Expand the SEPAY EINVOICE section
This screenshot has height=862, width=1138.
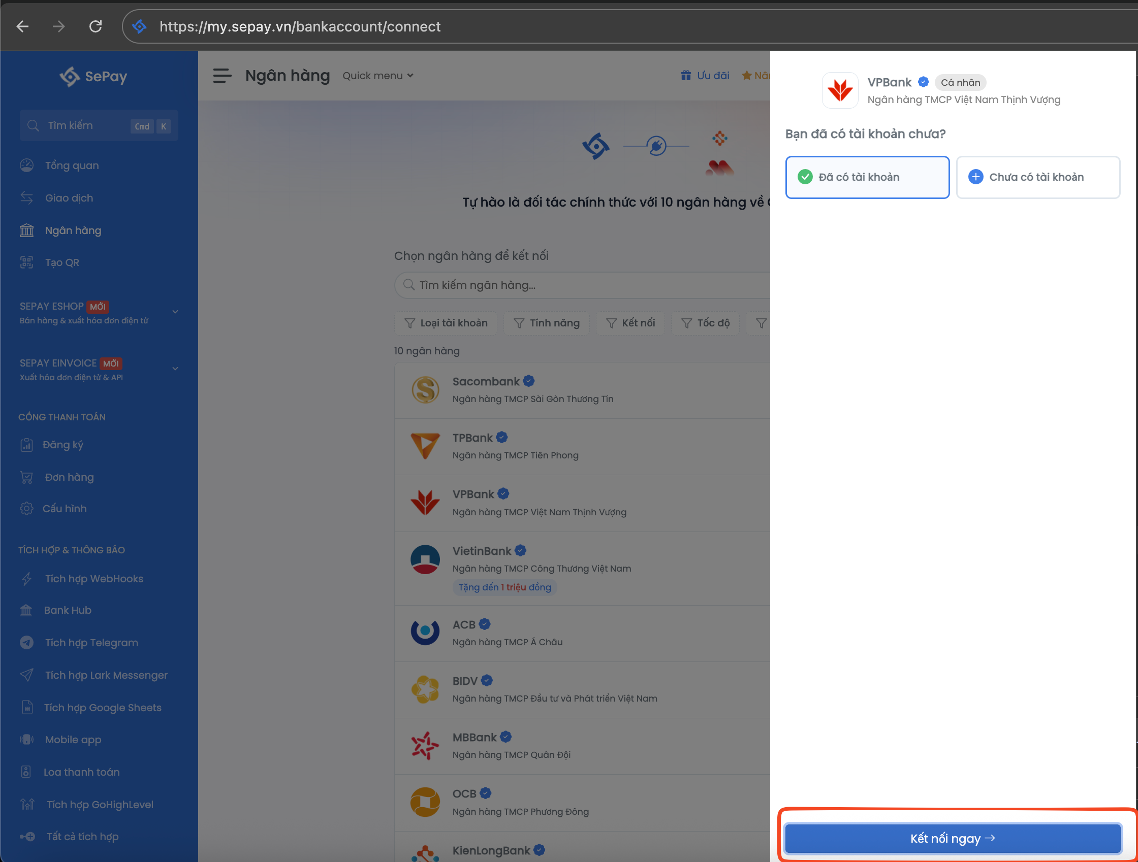coord(175,369)
